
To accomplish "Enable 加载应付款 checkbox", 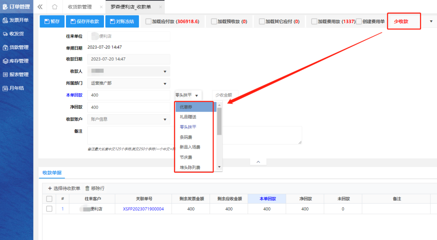I will pos(148,21).
